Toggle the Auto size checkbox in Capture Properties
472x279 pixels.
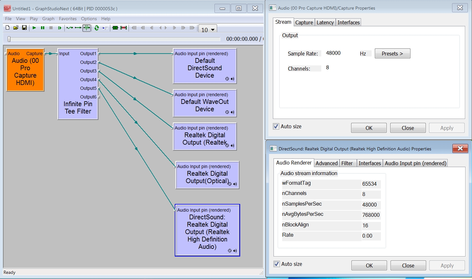coord(276,126)
